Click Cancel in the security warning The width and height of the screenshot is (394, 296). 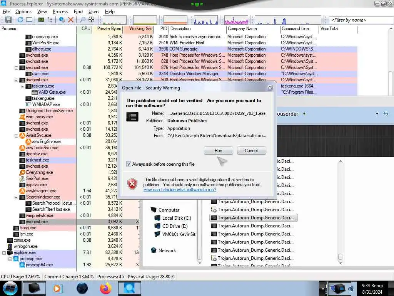[251, 151]
